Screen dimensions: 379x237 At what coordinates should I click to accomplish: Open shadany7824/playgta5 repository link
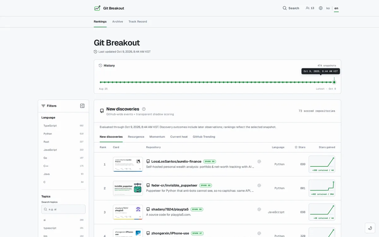tap(170, 209)
